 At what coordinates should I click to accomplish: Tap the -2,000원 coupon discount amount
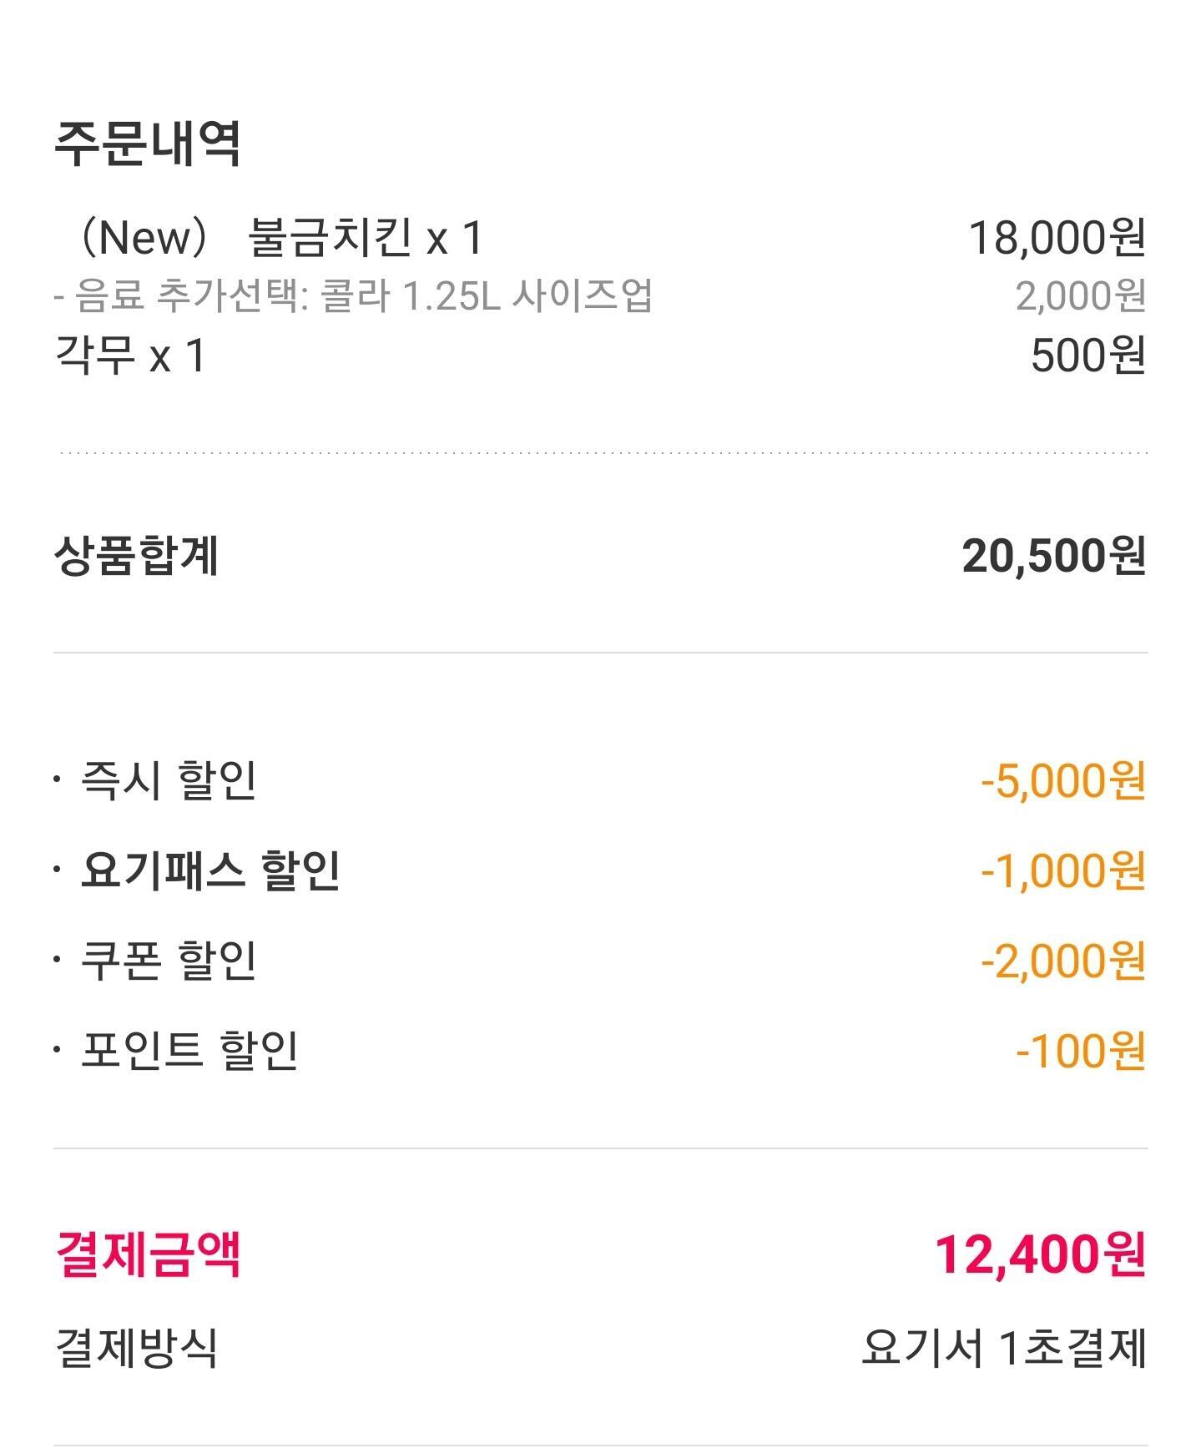(1062, 961)
